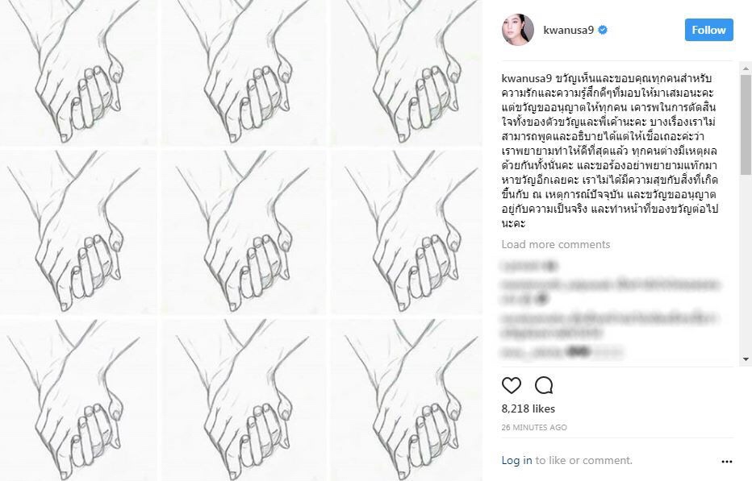Follow the kwanusa9 account

pos(709,30)
